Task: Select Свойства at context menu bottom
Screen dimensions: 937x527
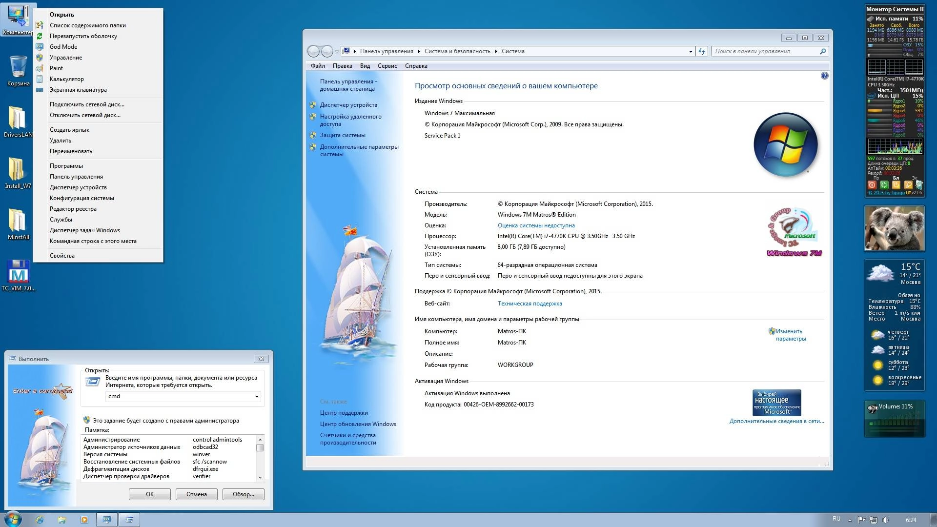Action: [98, 256]
